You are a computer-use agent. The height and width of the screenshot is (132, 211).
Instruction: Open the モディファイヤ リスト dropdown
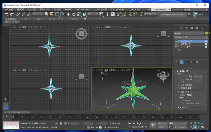[191, 37]
